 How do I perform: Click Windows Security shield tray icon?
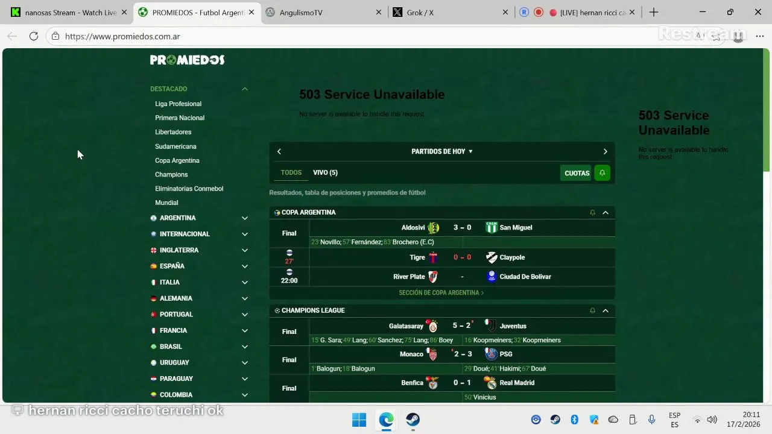(x=594, y=420)
